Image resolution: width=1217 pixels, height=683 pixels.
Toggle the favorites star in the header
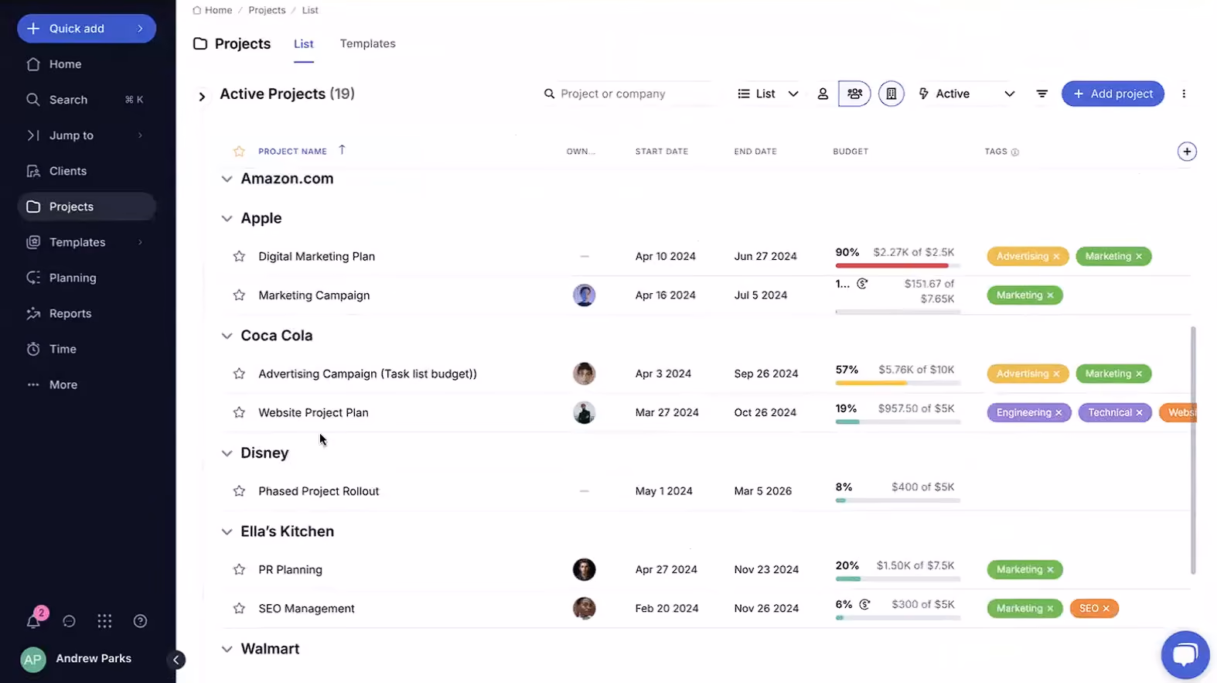pos(239,152)
